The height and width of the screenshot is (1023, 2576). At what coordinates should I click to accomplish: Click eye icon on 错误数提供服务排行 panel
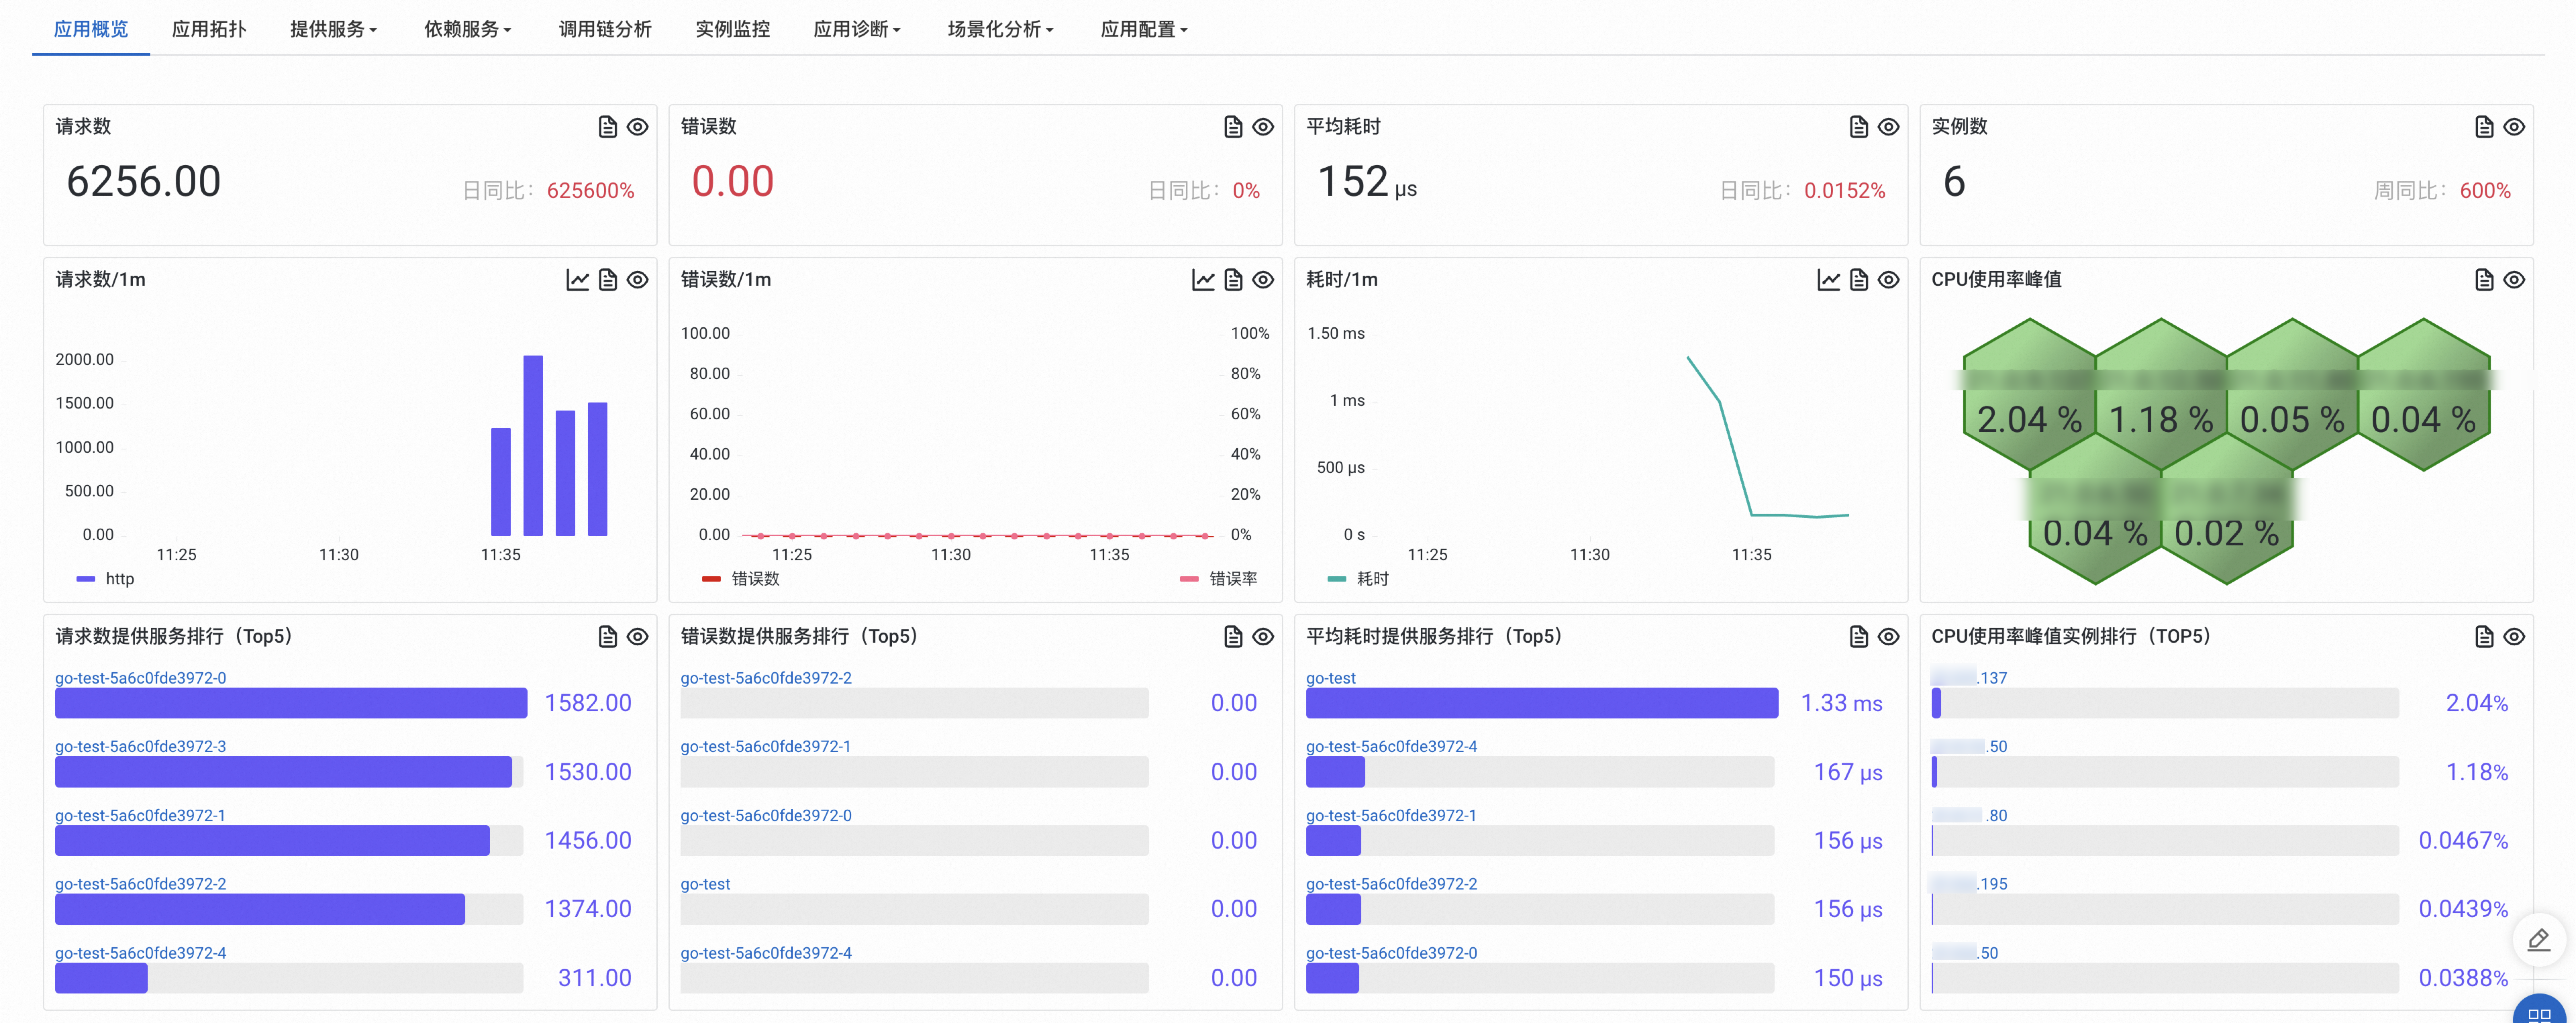point(1263,636)
